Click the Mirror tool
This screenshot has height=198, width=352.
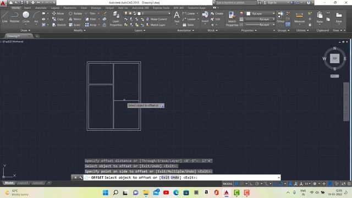(x=75, y=19)
